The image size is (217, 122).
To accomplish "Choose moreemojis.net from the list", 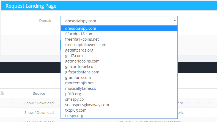I will tap(119, 83).
